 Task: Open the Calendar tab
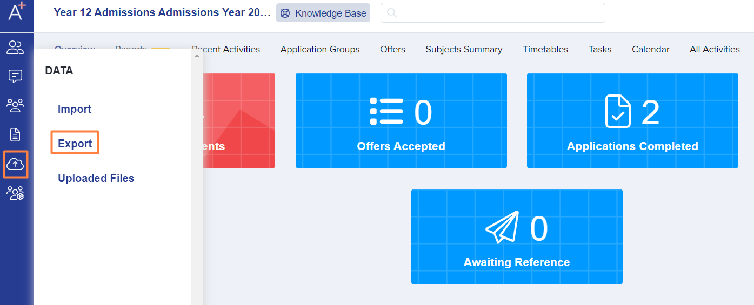(x=650, y=49)
